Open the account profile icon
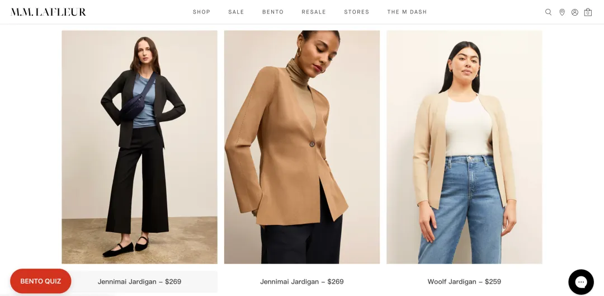 pyautogui.click(x=575, y=12)
